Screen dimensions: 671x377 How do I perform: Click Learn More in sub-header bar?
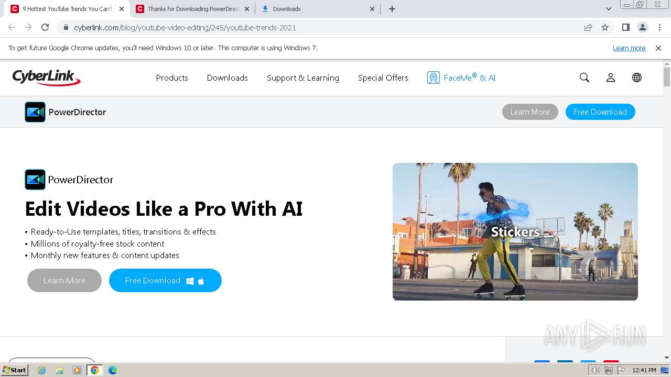pos(530,112)
